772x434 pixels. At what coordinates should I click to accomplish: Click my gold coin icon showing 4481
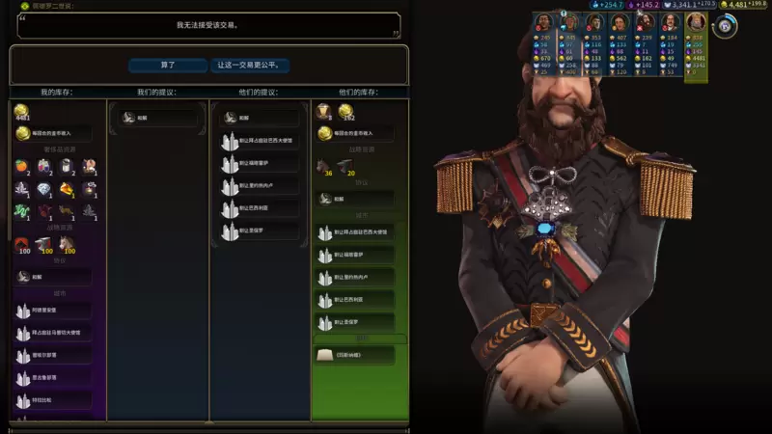tap(21, 112)
